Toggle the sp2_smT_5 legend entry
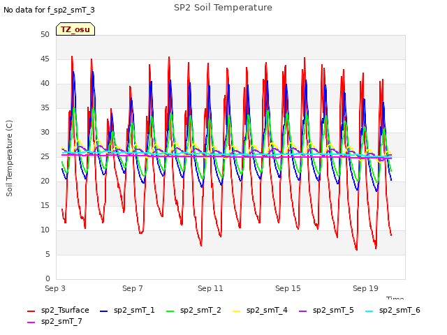This screenshot has height=335, width=447. tap(326, 310)
